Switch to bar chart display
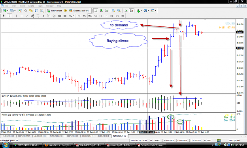 coord(96,11)
